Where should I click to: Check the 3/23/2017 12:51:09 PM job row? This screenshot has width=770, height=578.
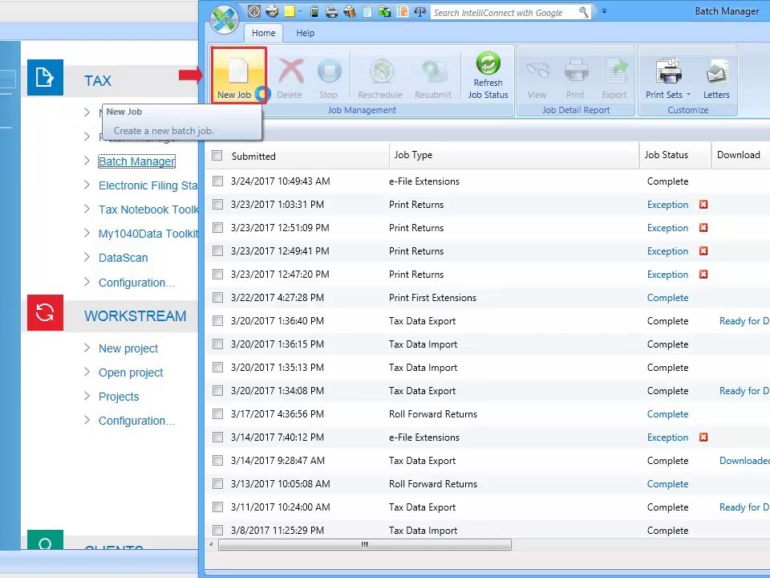click(x=217, y=227)
